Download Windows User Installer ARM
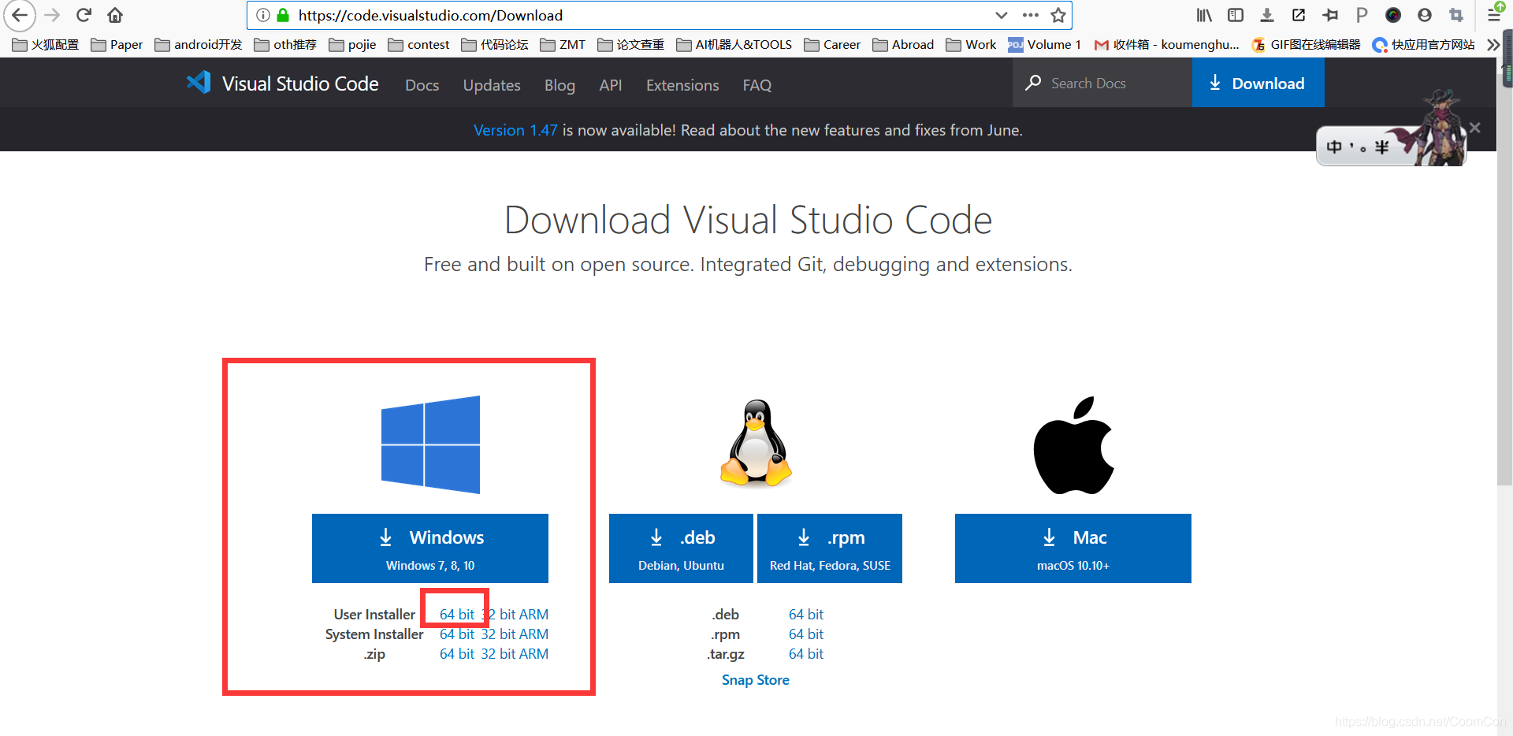Viewport: 1513px width, 736px height. [533, 615]
